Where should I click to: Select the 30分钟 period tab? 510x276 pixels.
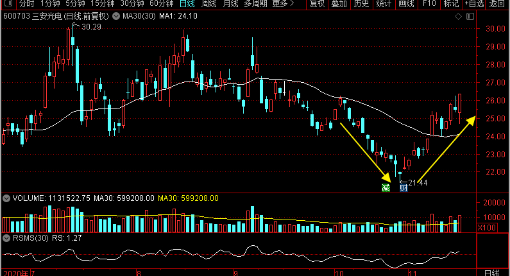pyautogui.click(x=132, y=4)
